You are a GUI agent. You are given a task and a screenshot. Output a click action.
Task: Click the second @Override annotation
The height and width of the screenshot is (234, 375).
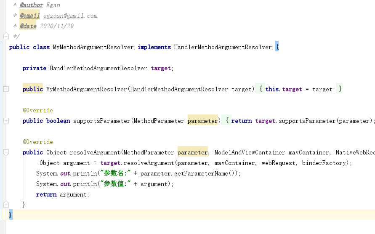click(x=38, y=142)
